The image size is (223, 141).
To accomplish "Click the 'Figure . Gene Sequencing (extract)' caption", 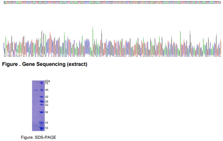I will pyautogui.click(x=45, y=65).
